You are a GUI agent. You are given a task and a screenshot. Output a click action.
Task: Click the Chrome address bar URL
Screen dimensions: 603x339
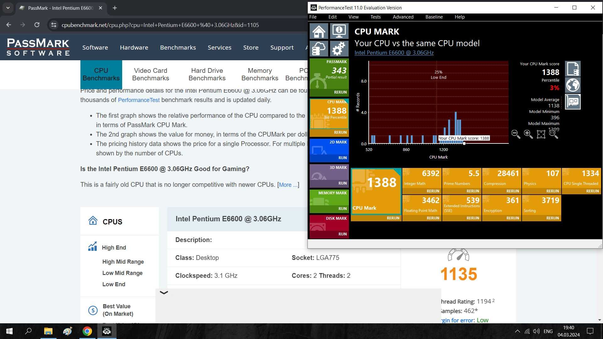tap(160, 25)
